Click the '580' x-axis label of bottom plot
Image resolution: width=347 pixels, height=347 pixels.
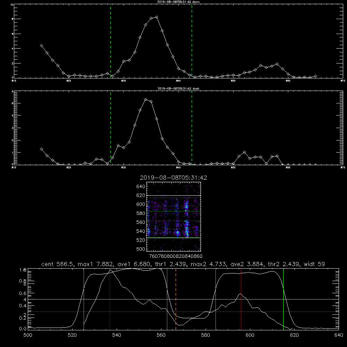(x=205, y=335)
